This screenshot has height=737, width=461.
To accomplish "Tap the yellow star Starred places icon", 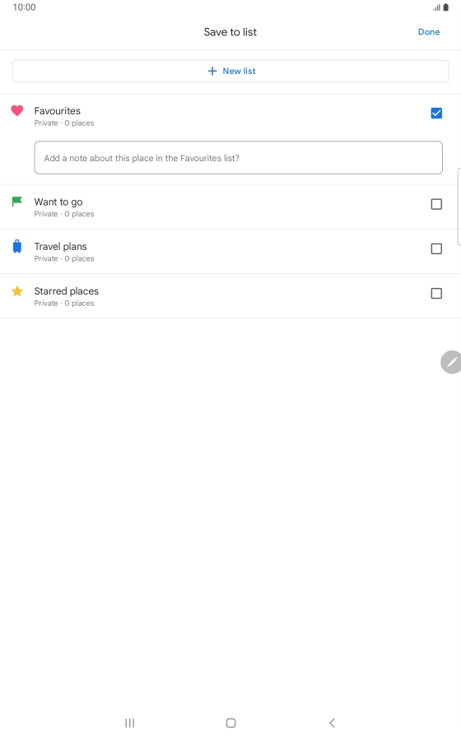I will [x=17, y=291].
